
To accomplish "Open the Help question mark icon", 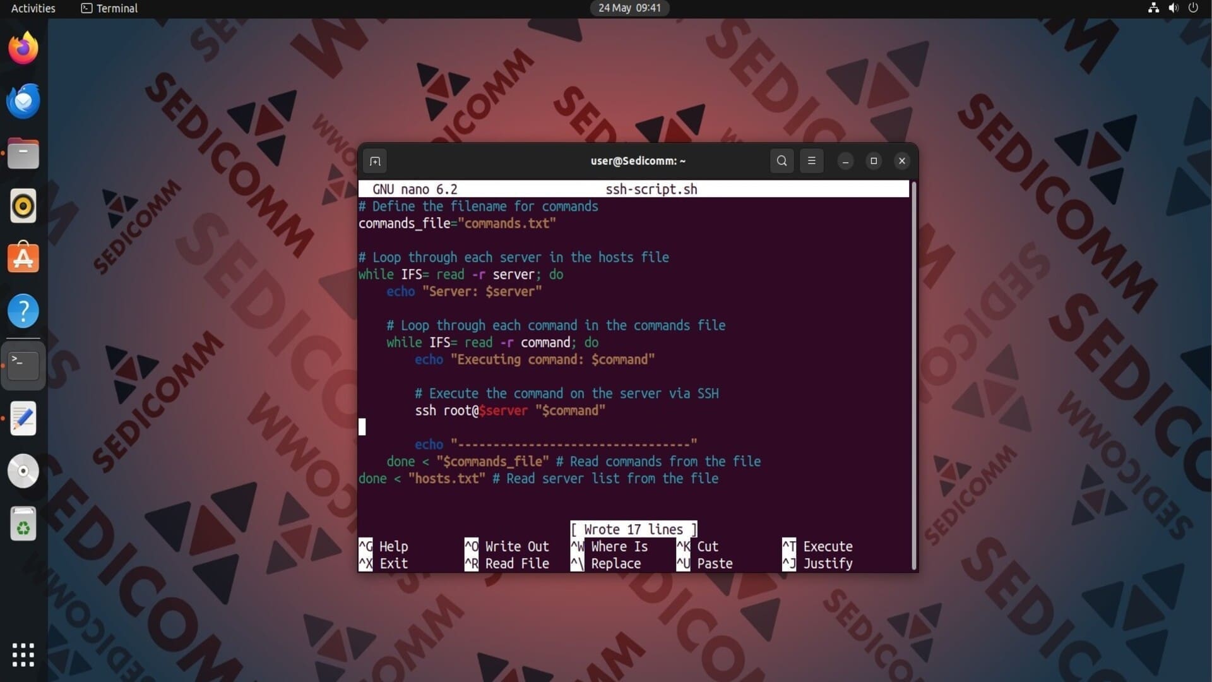I will (23, 311).
